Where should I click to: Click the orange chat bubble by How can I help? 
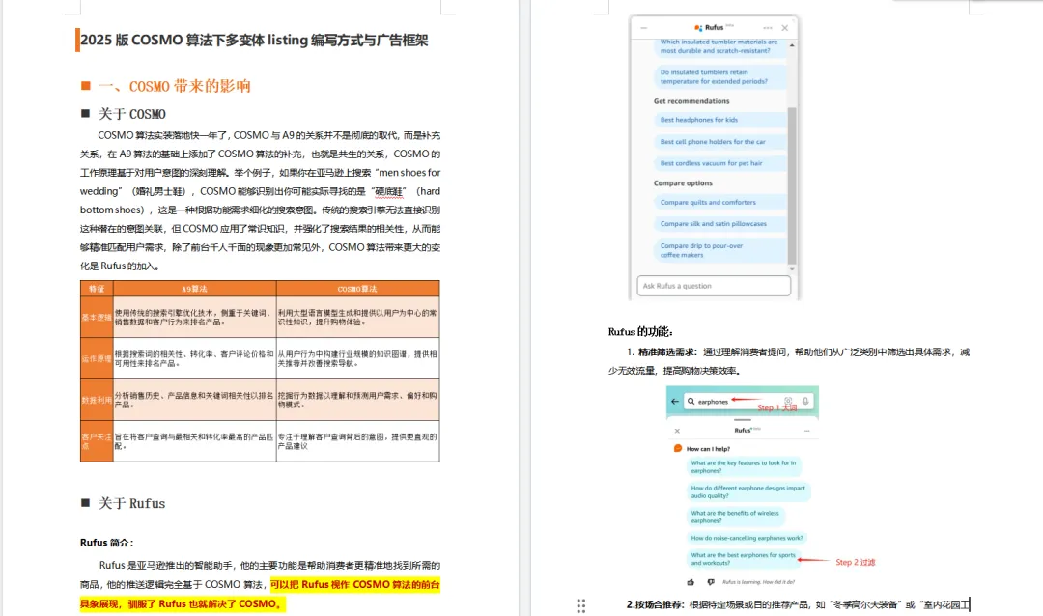tap(678, 448)
